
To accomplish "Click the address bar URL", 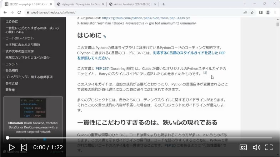I will click(53, 12).
